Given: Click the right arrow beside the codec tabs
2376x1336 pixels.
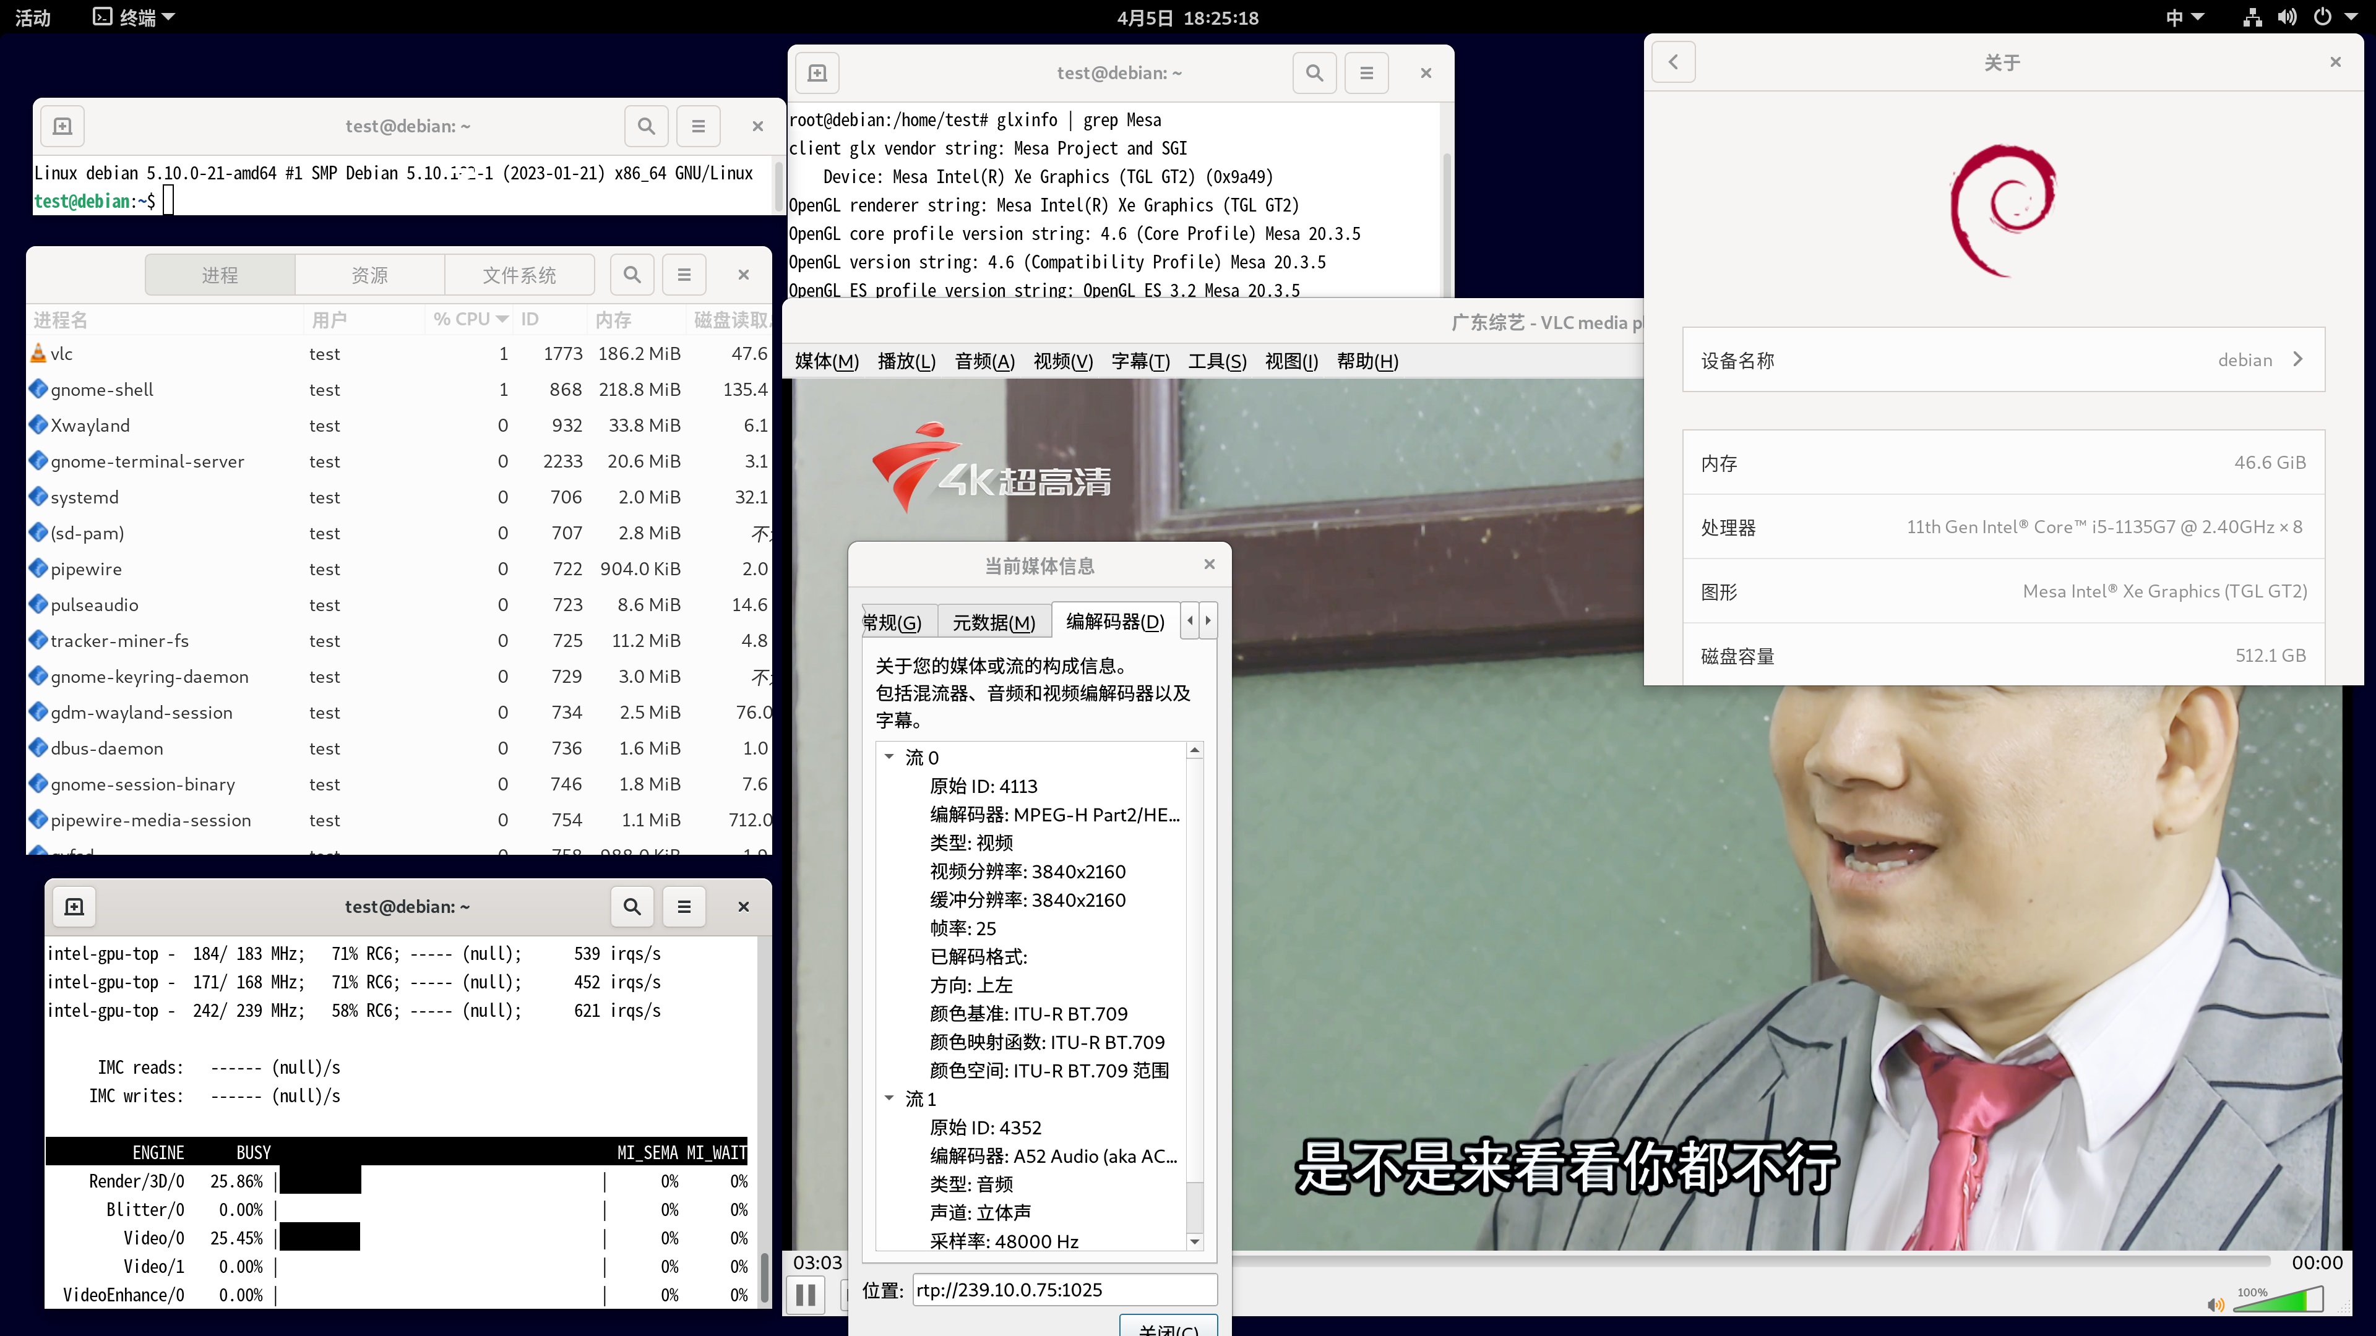Looking at the screenshot, I should coord(1208,620).
